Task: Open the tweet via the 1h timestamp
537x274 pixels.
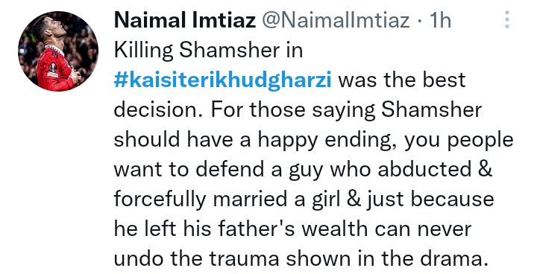Action: (440, 20)
